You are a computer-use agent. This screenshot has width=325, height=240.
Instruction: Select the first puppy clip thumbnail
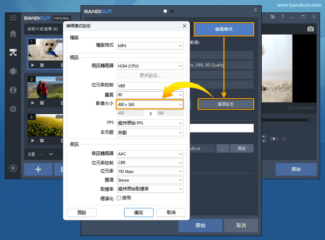point(45,49)
